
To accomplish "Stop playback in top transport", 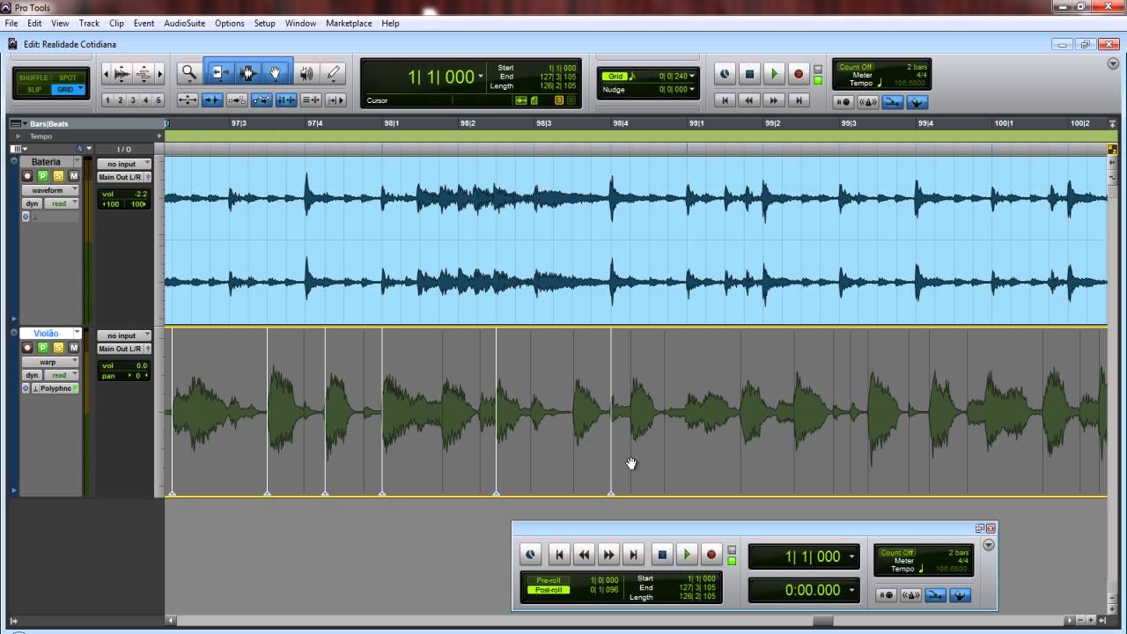I will [x=749, y=74].
